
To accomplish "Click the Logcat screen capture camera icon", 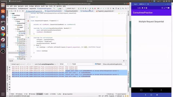I will click(10, 87).
